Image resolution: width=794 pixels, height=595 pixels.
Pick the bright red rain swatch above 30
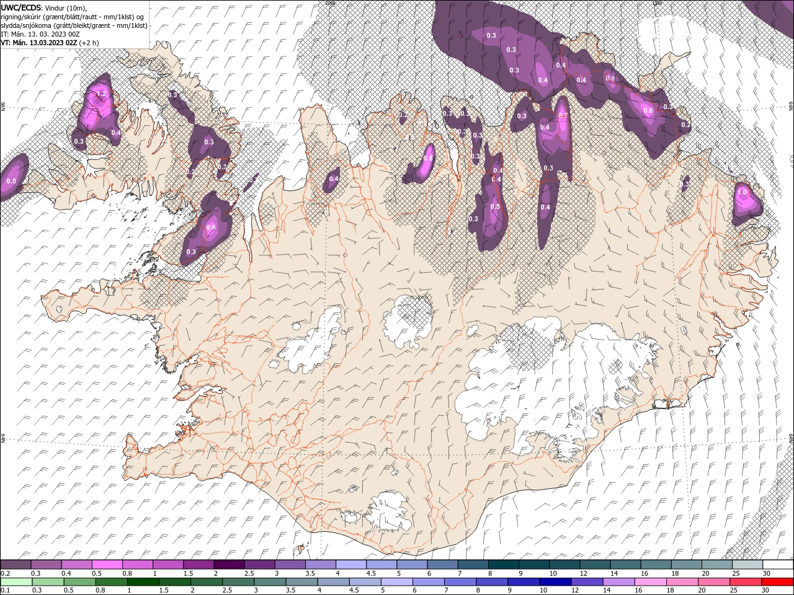pos(778,582)
